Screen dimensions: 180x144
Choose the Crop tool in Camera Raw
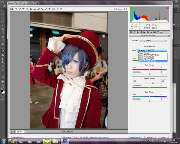(x=31, y=9)
